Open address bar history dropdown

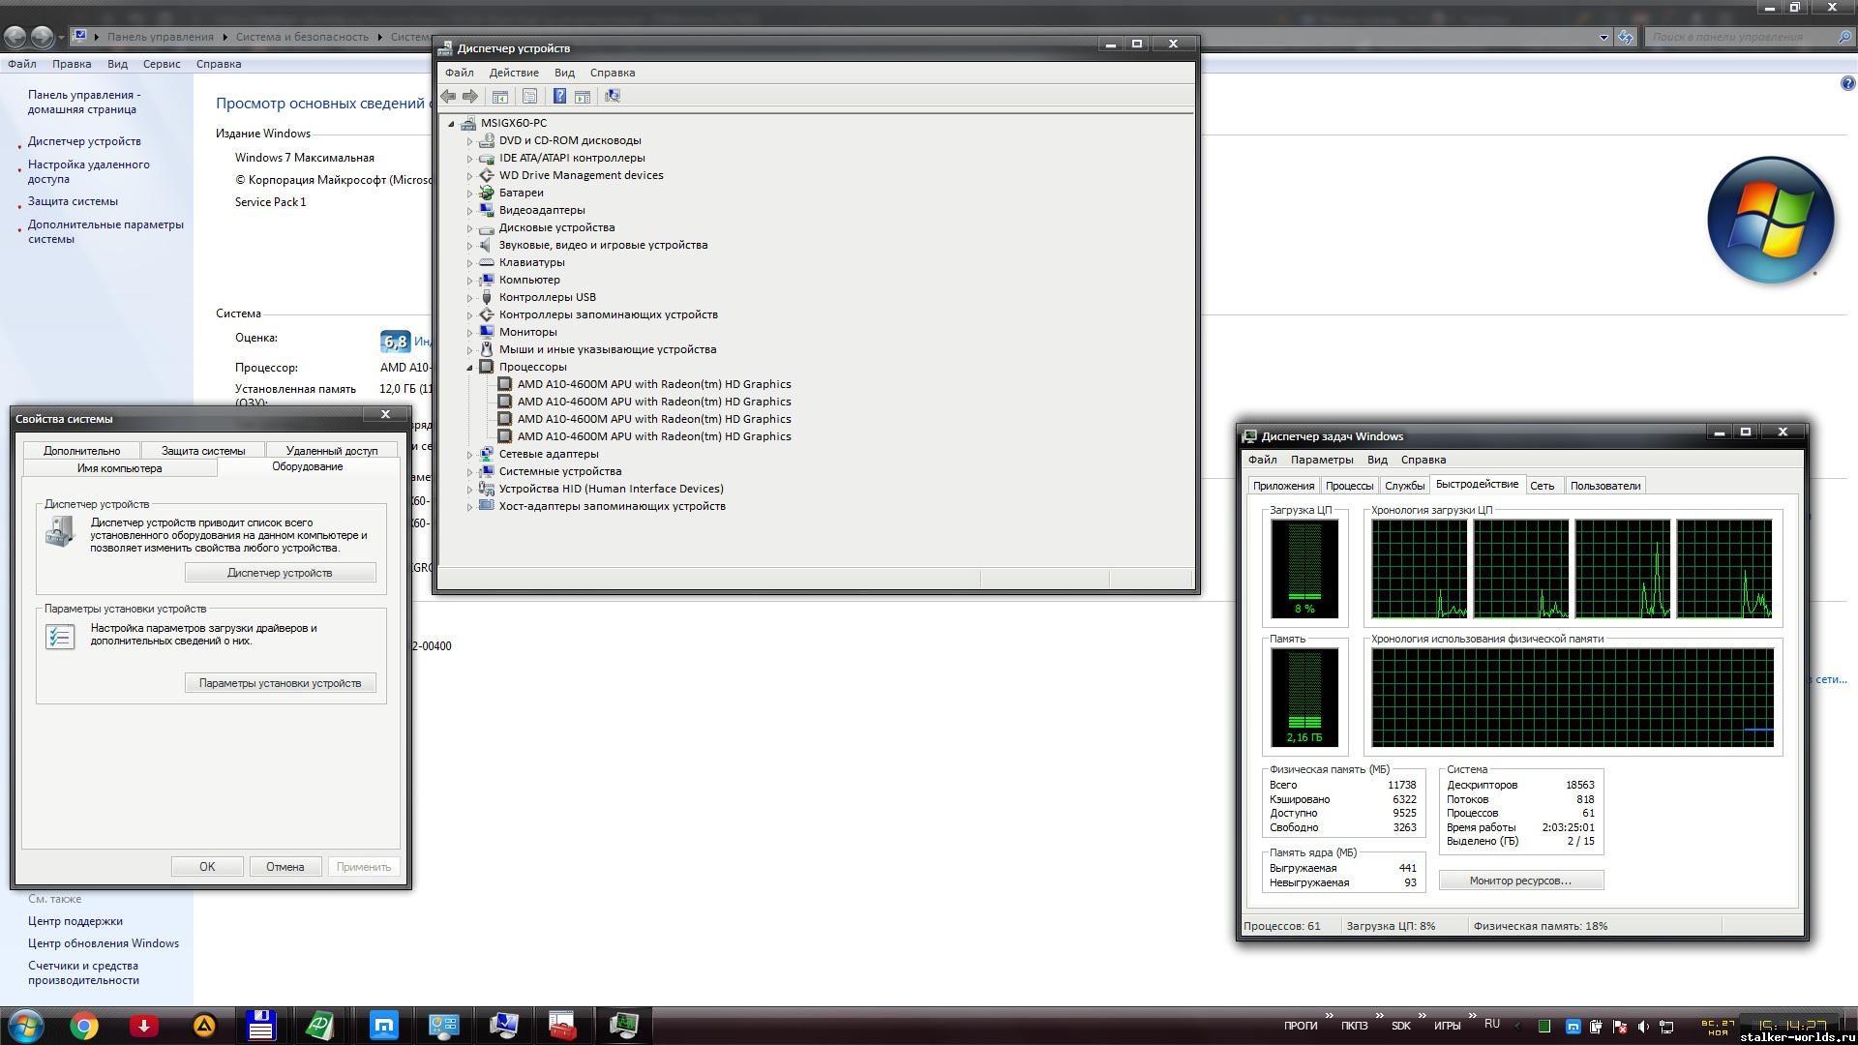tap(1603, 37)
